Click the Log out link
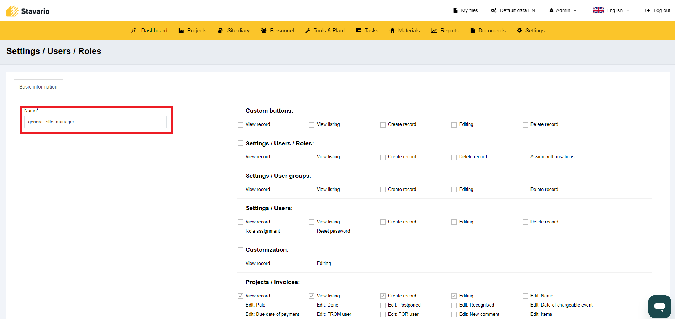This screenshot has height=319, width=675. (662, 10)
